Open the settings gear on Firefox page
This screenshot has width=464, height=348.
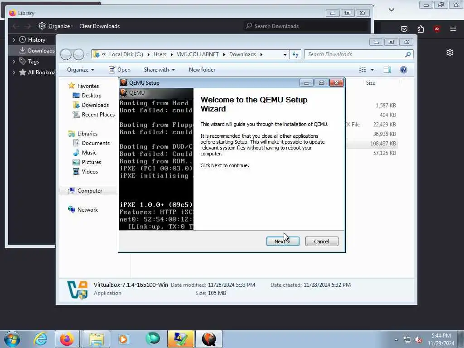tap(450, 53)
